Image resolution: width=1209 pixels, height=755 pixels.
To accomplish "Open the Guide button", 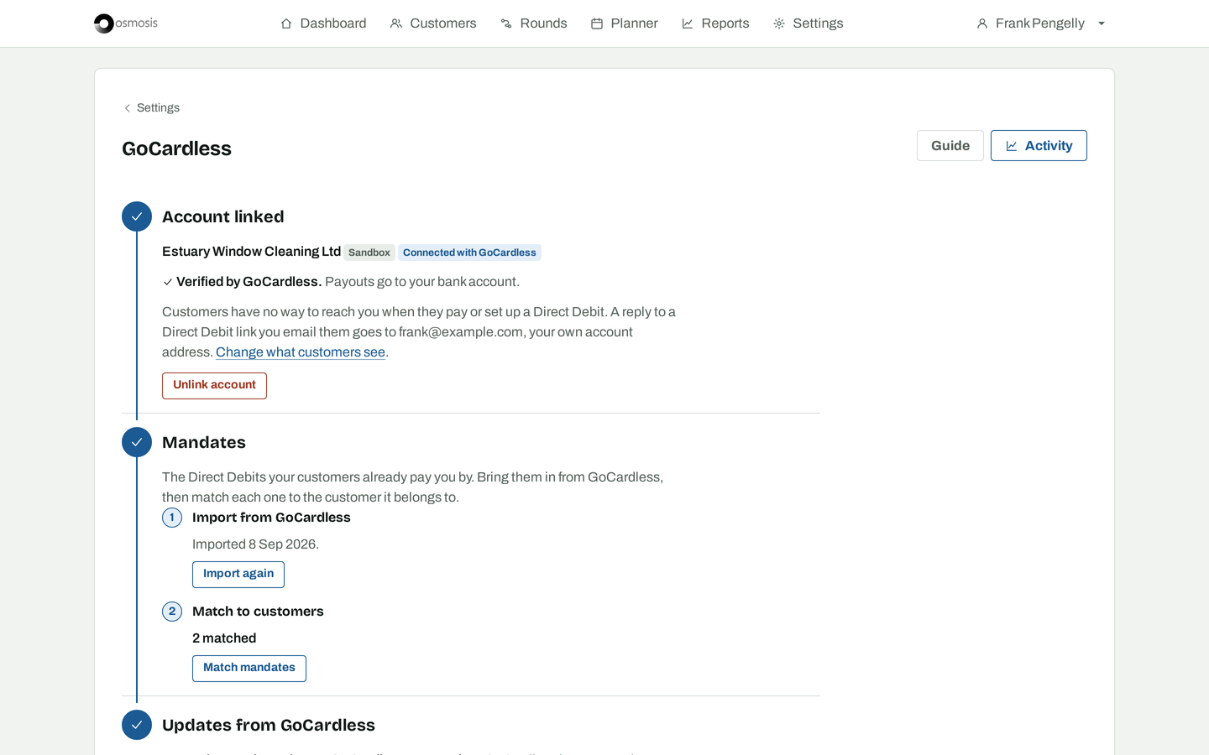I will coord(950,146).
